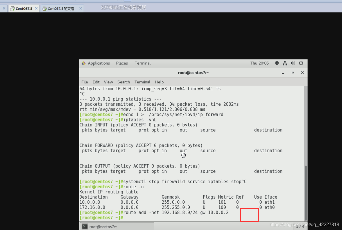Click the CentOS7.5 tab VM icon

point(13,9)
